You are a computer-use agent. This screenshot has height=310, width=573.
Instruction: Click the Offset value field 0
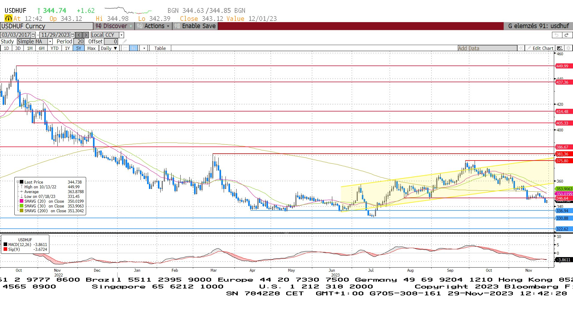[x=111, y=42]
